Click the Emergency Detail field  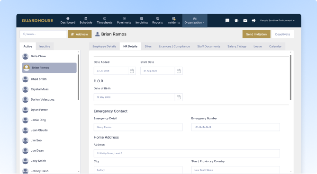click(138, 127)
